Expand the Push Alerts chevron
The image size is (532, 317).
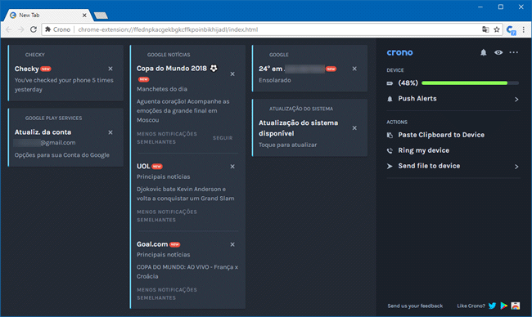[x=516, y=99]
